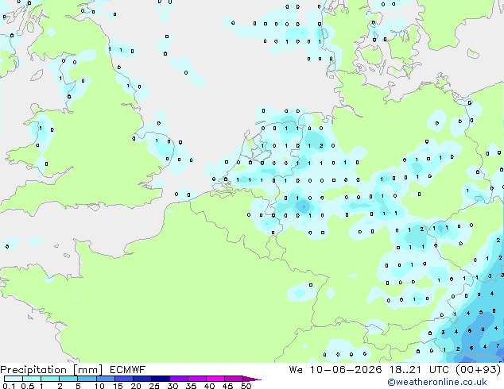Click the 'ECMWF' model label

point(128,370)
